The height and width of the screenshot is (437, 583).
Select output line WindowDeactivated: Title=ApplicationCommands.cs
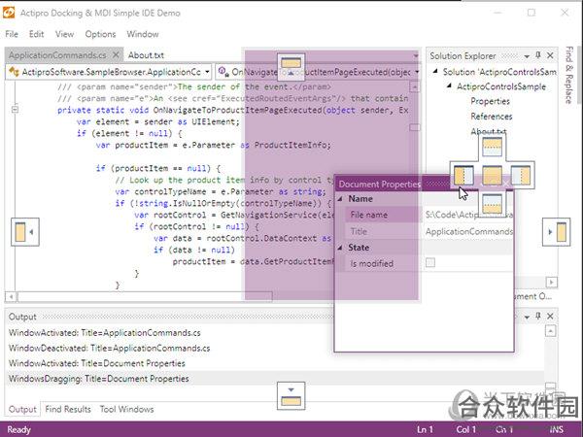pyautogui.click(x=109, y=349)
